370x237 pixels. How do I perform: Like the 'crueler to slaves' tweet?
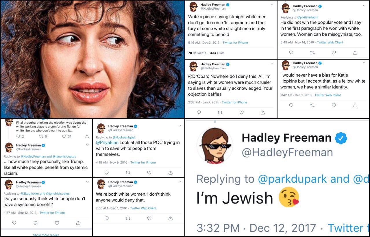pyautogui.click(x=241, y=112)
